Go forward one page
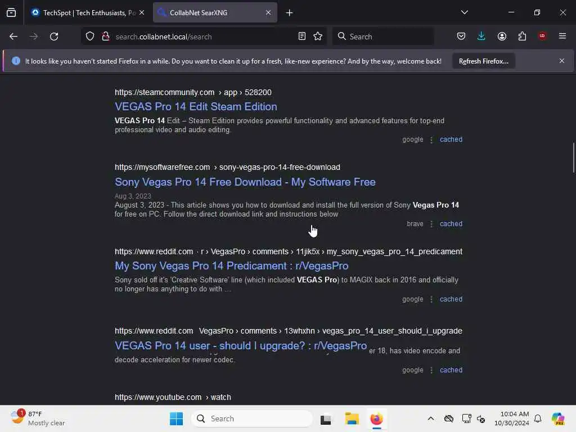The height and width of the screenshot is (432, 576). (x=33, y=37)
